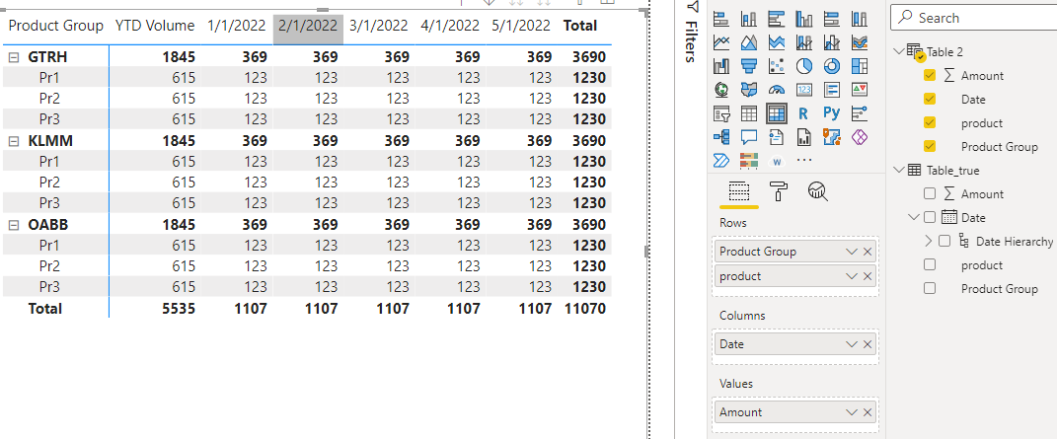Pick the 100% stacked bar chart visual
Image resolution: width=1057 pixels, height=439 pixels.
coord(832,19)
